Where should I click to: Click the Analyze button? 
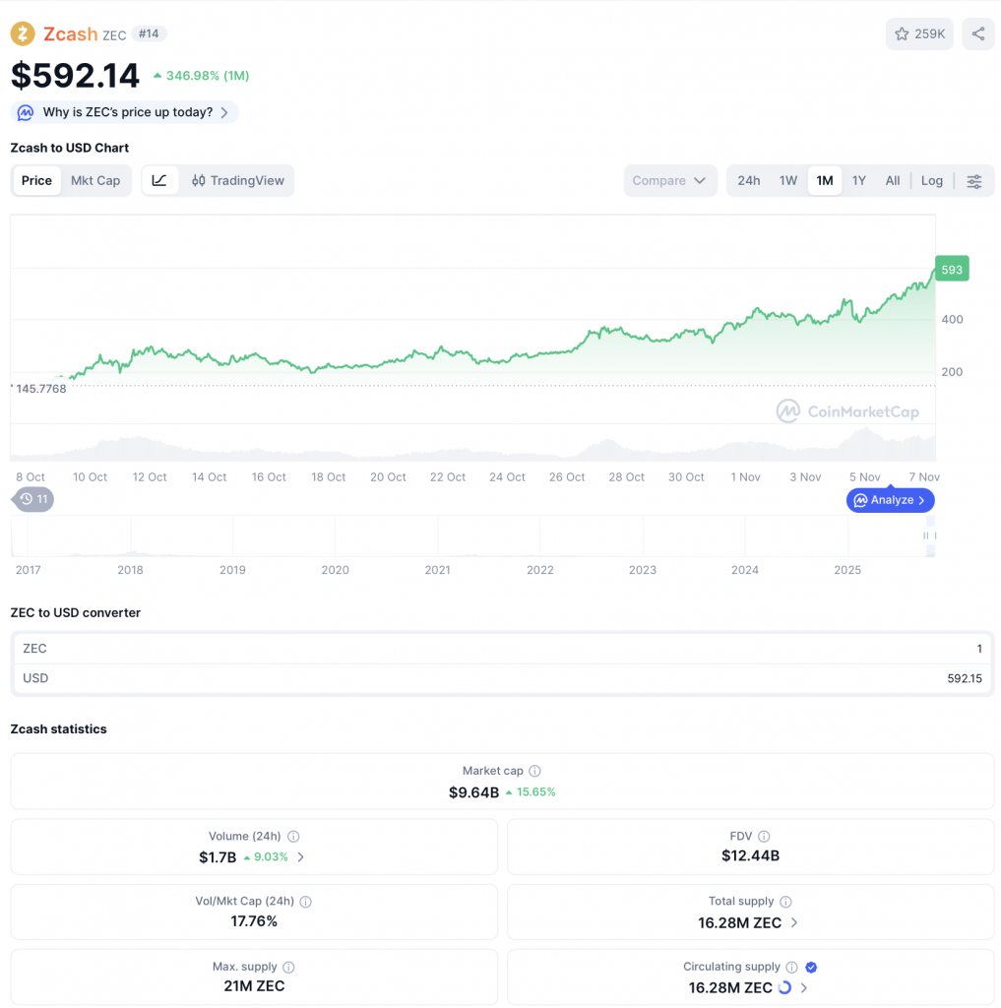[x=890, y=500]
